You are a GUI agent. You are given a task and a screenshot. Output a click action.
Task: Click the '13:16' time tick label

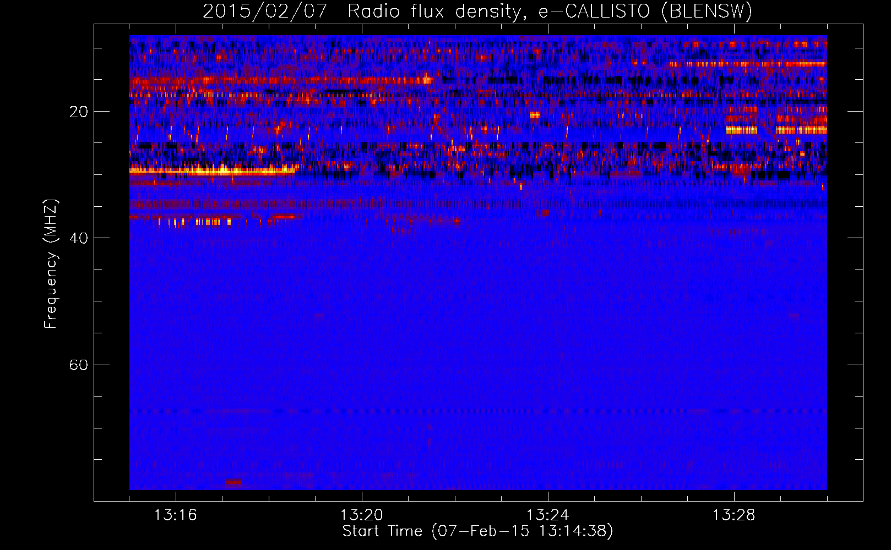click(175, 515)
